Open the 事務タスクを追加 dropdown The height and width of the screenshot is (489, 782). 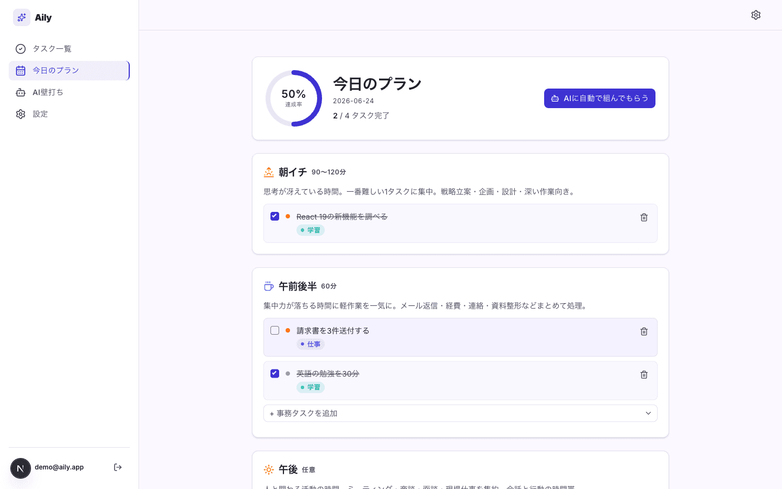pos(461,413)
